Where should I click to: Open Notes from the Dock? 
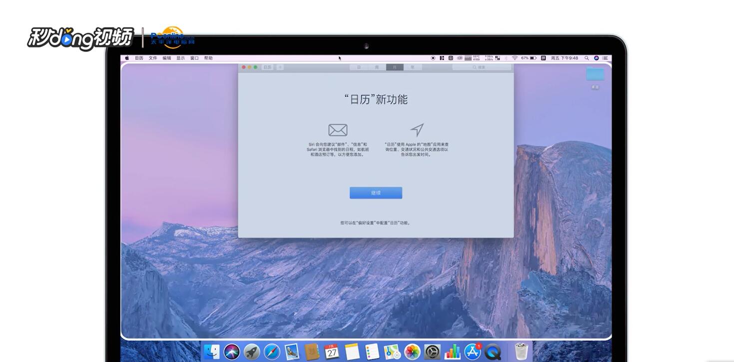pos(352,352)
